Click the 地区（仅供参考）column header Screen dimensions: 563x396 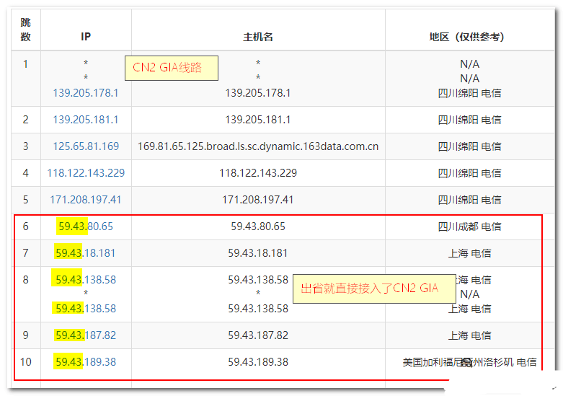coord(469,37)
